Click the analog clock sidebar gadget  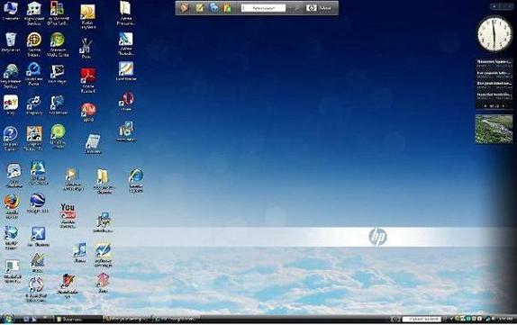(x=494, y=34)
